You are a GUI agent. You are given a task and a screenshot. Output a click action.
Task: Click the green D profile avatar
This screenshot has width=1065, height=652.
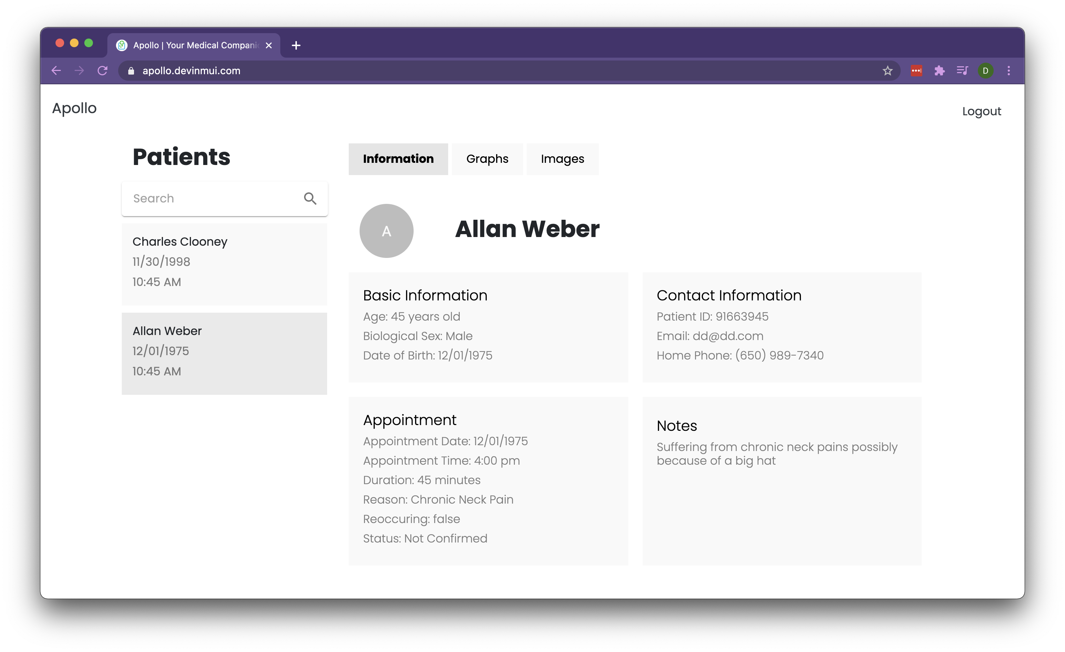(985, 71)
